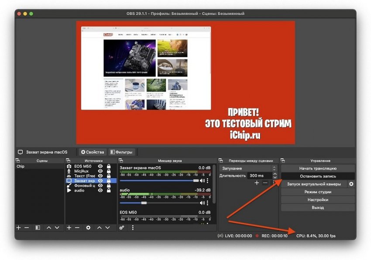Mute the audio mixer channel speaker
This screenshot has height=260, width=371.
[x=202, y=203]
